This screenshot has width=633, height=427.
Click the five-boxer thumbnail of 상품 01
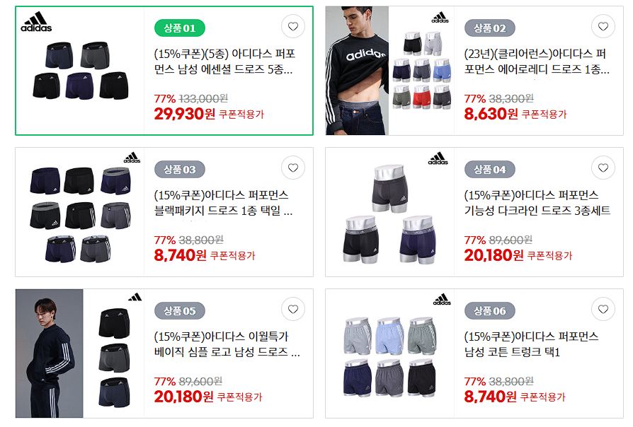[x=81, y=71]
